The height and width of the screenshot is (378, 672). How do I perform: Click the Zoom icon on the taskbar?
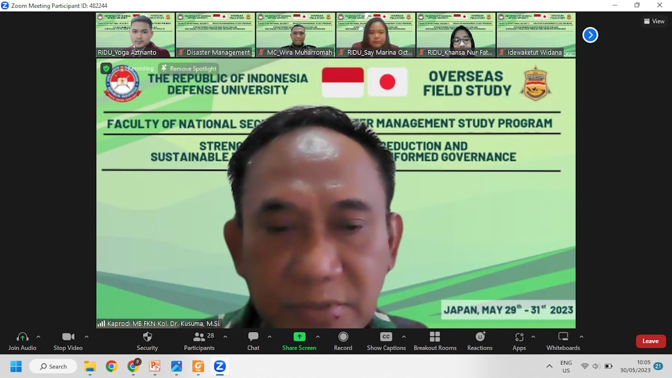[x=220, y=366]
